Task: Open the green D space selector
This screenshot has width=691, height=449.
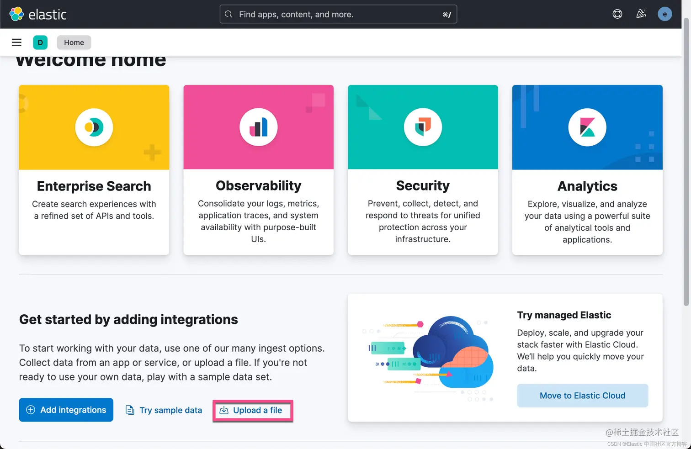Action: [40, 42]
